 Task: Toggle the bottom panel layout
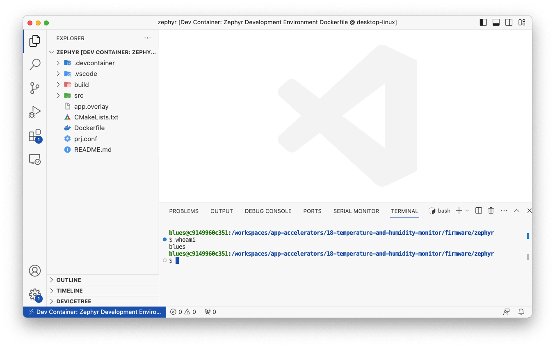496,23
